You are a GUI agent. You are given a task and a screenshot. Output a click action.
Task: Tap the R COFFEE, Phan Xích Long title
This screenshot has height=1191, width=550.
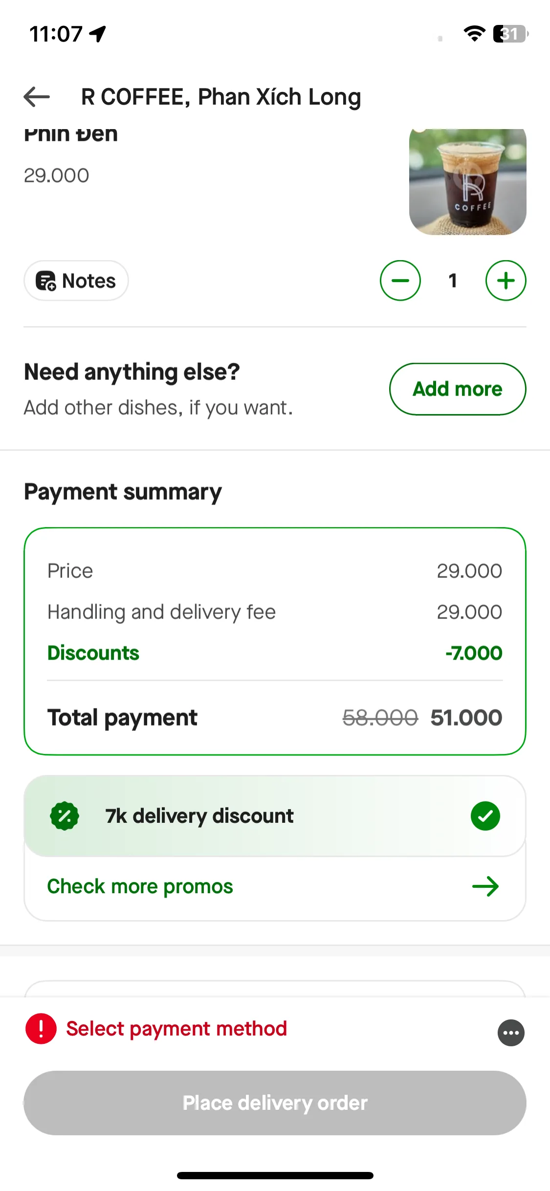tap(221, 97)
